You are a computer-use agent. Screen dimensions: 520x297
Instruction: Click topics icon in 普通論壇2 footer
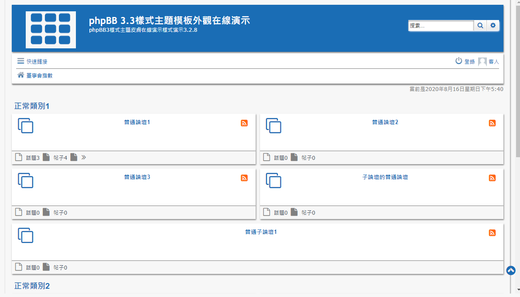click(267, 157)
